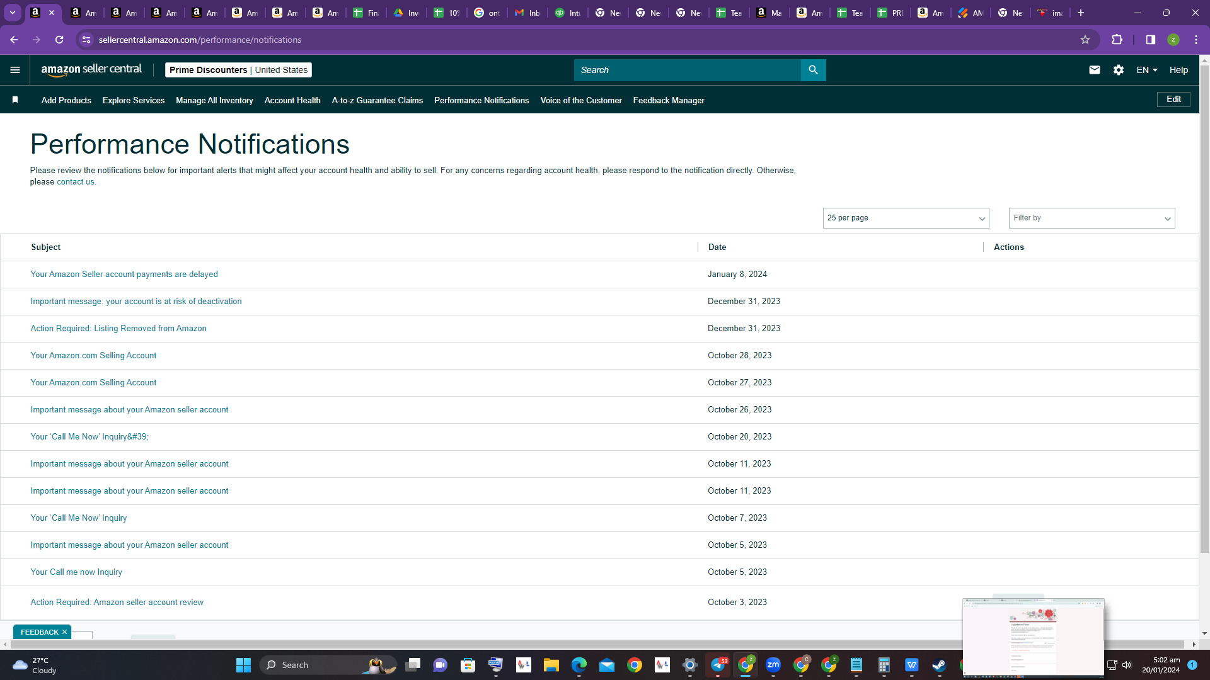Viewport: 1210px width, 680px height.
Task: Click the Edit favorites bar button
Action: point(1173,99)
